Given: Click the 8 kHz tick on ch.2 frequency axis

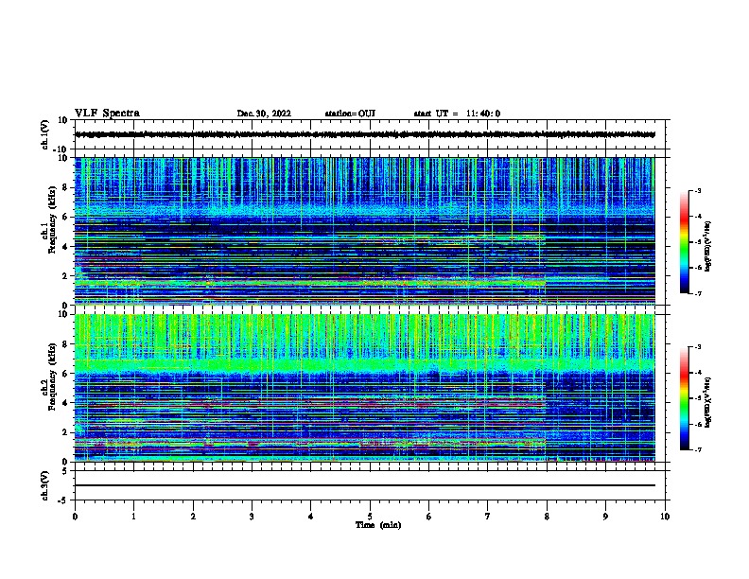Looking at the screenshot, I should pos(65,344).
